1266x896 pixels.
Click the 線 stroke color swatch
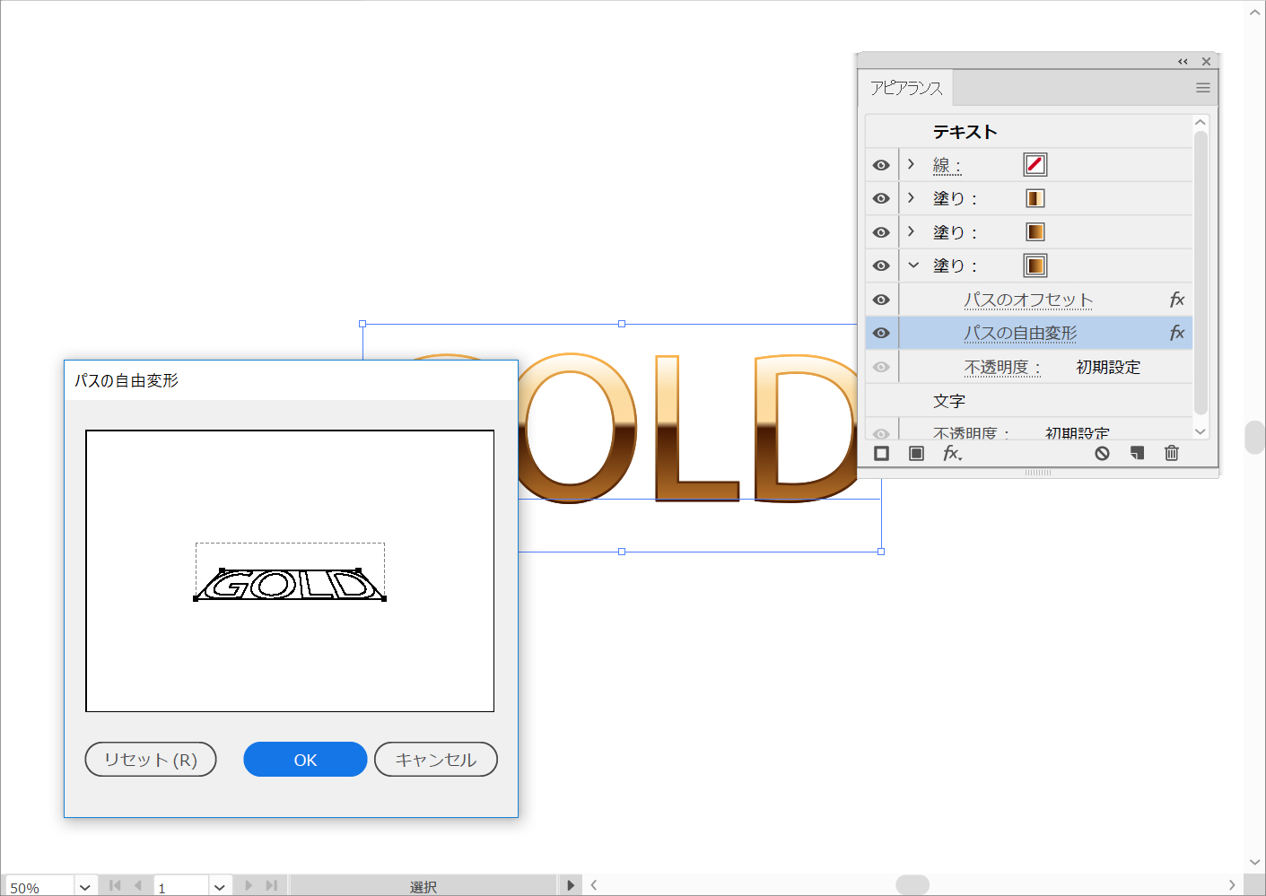point(1035,165)
